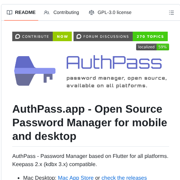The width and height of the screenshot is (180, 180).
Task: Click the README book icon
Action: click(10, 12)
